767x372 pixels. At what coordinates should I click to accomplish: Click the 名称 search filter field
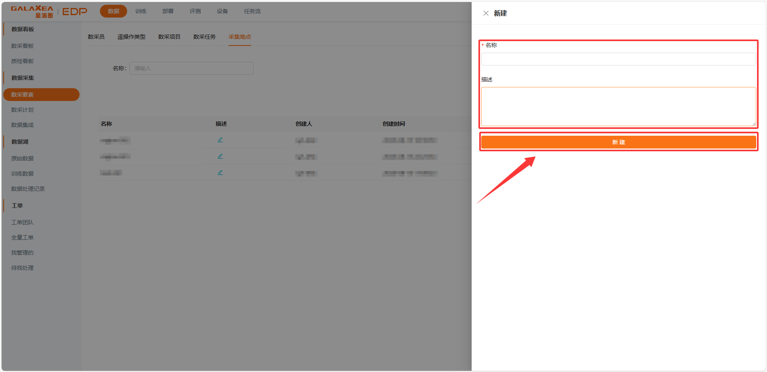191,68
